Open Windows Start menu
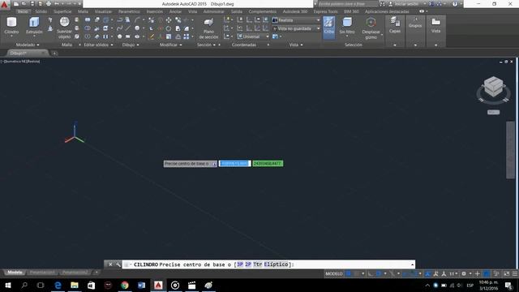Image resolution: width=519 pixels, height=292 pixels. click(x=8, y=285)
